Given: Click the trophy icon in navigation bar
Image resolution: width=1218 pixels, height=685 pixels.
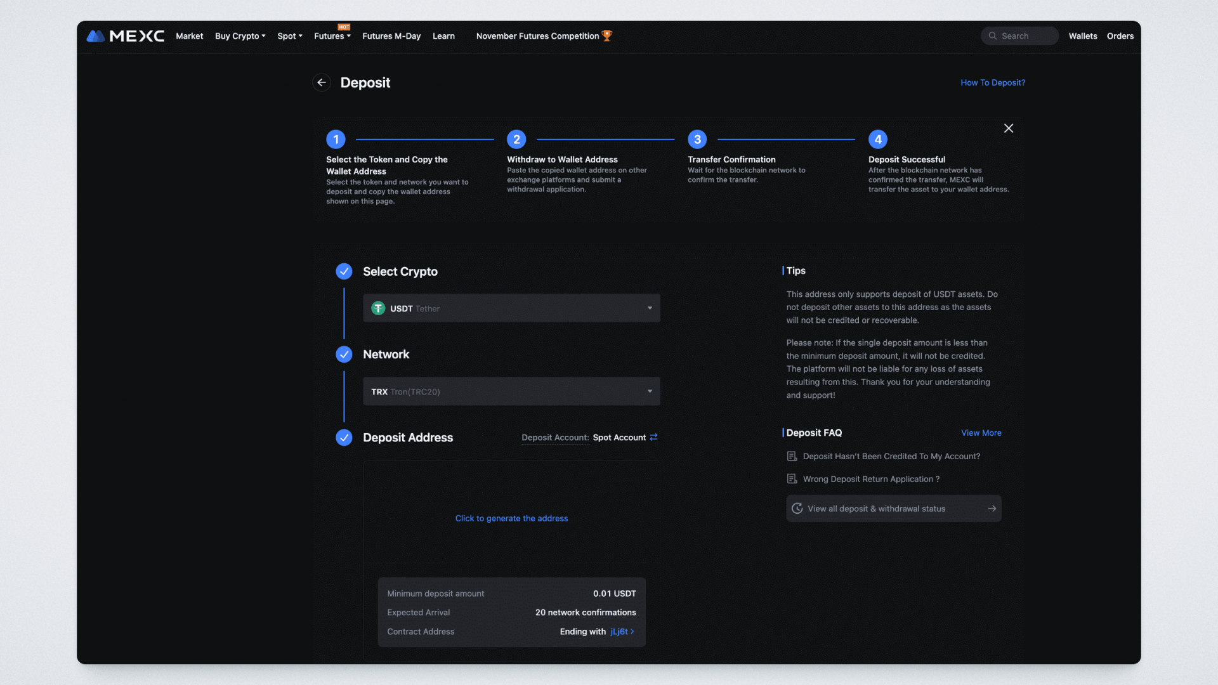Looking at the screenshot, I should tap(607, 36).
